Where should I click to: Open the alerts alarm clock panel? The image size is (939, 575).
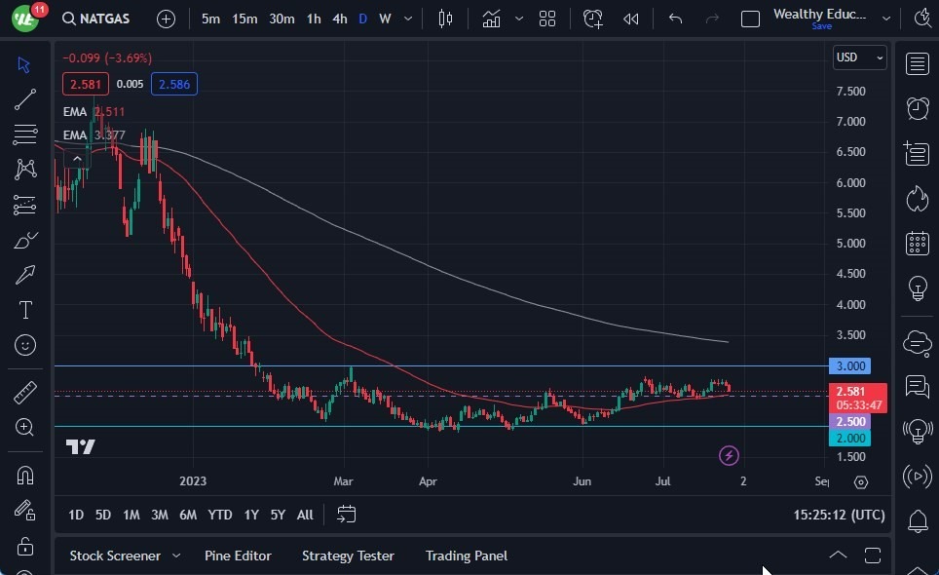tap(917, 107)
